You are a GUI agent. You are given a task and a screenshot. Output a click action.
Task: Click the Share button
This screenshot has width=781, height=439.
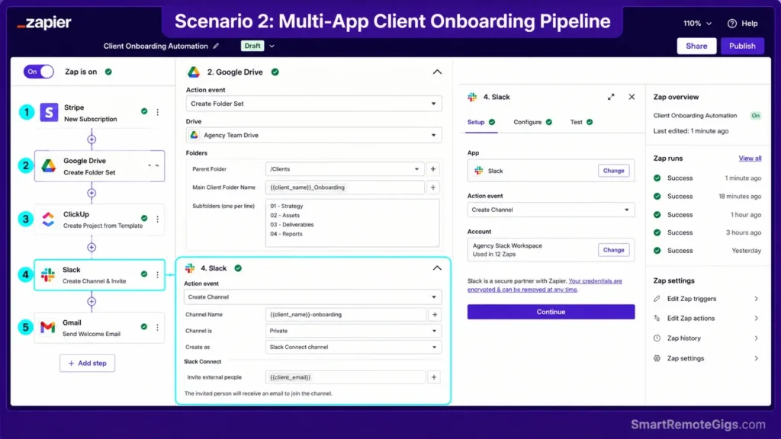click(x=696, y=46)
